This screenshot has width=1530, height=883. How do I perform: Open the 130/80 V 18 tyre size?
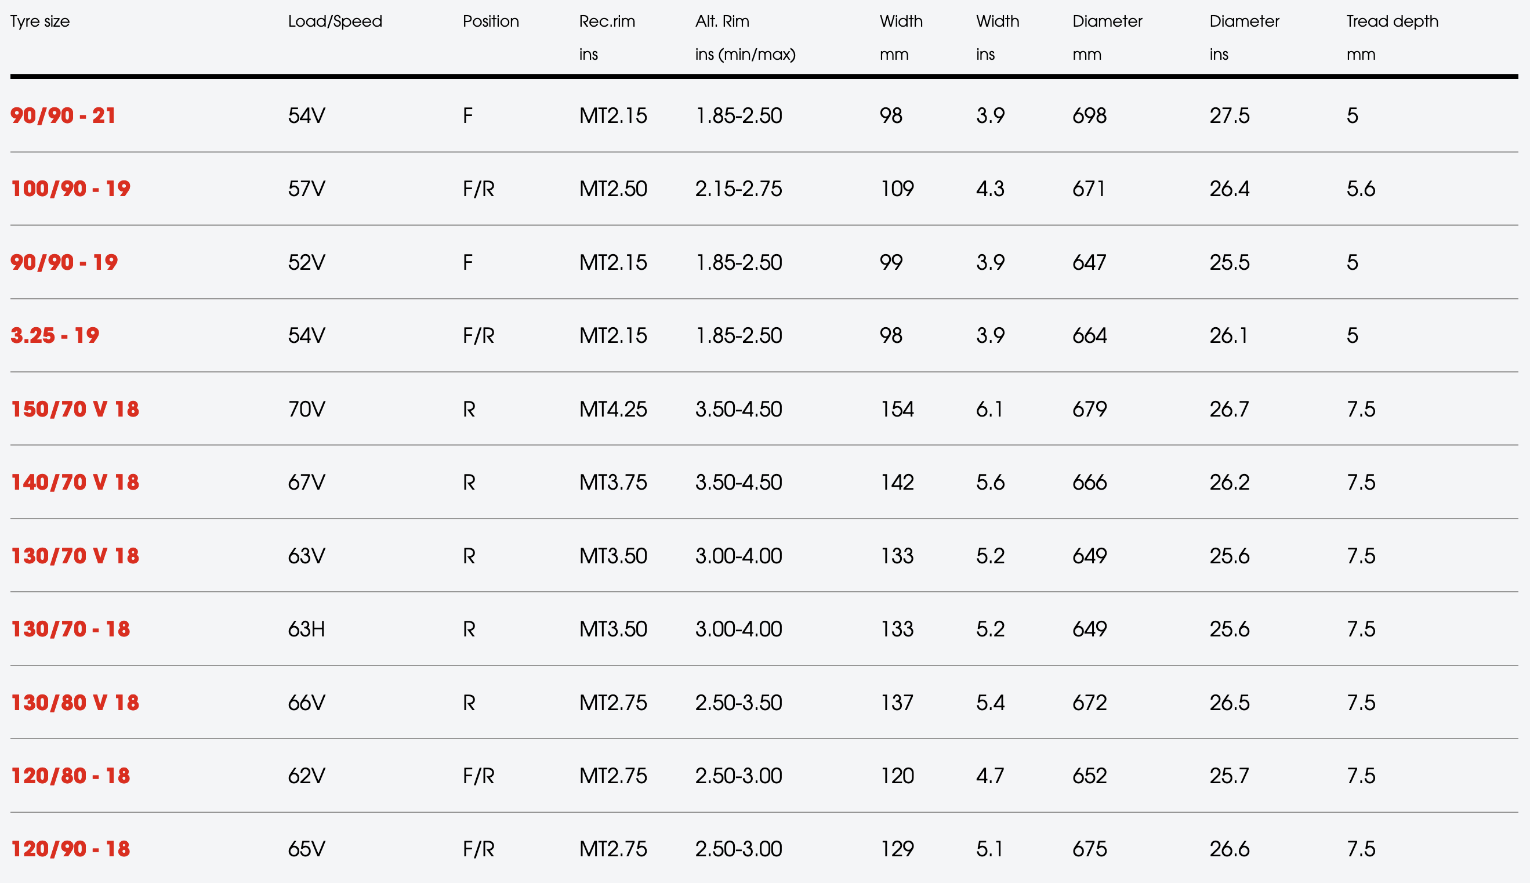[x=75, y=702]
